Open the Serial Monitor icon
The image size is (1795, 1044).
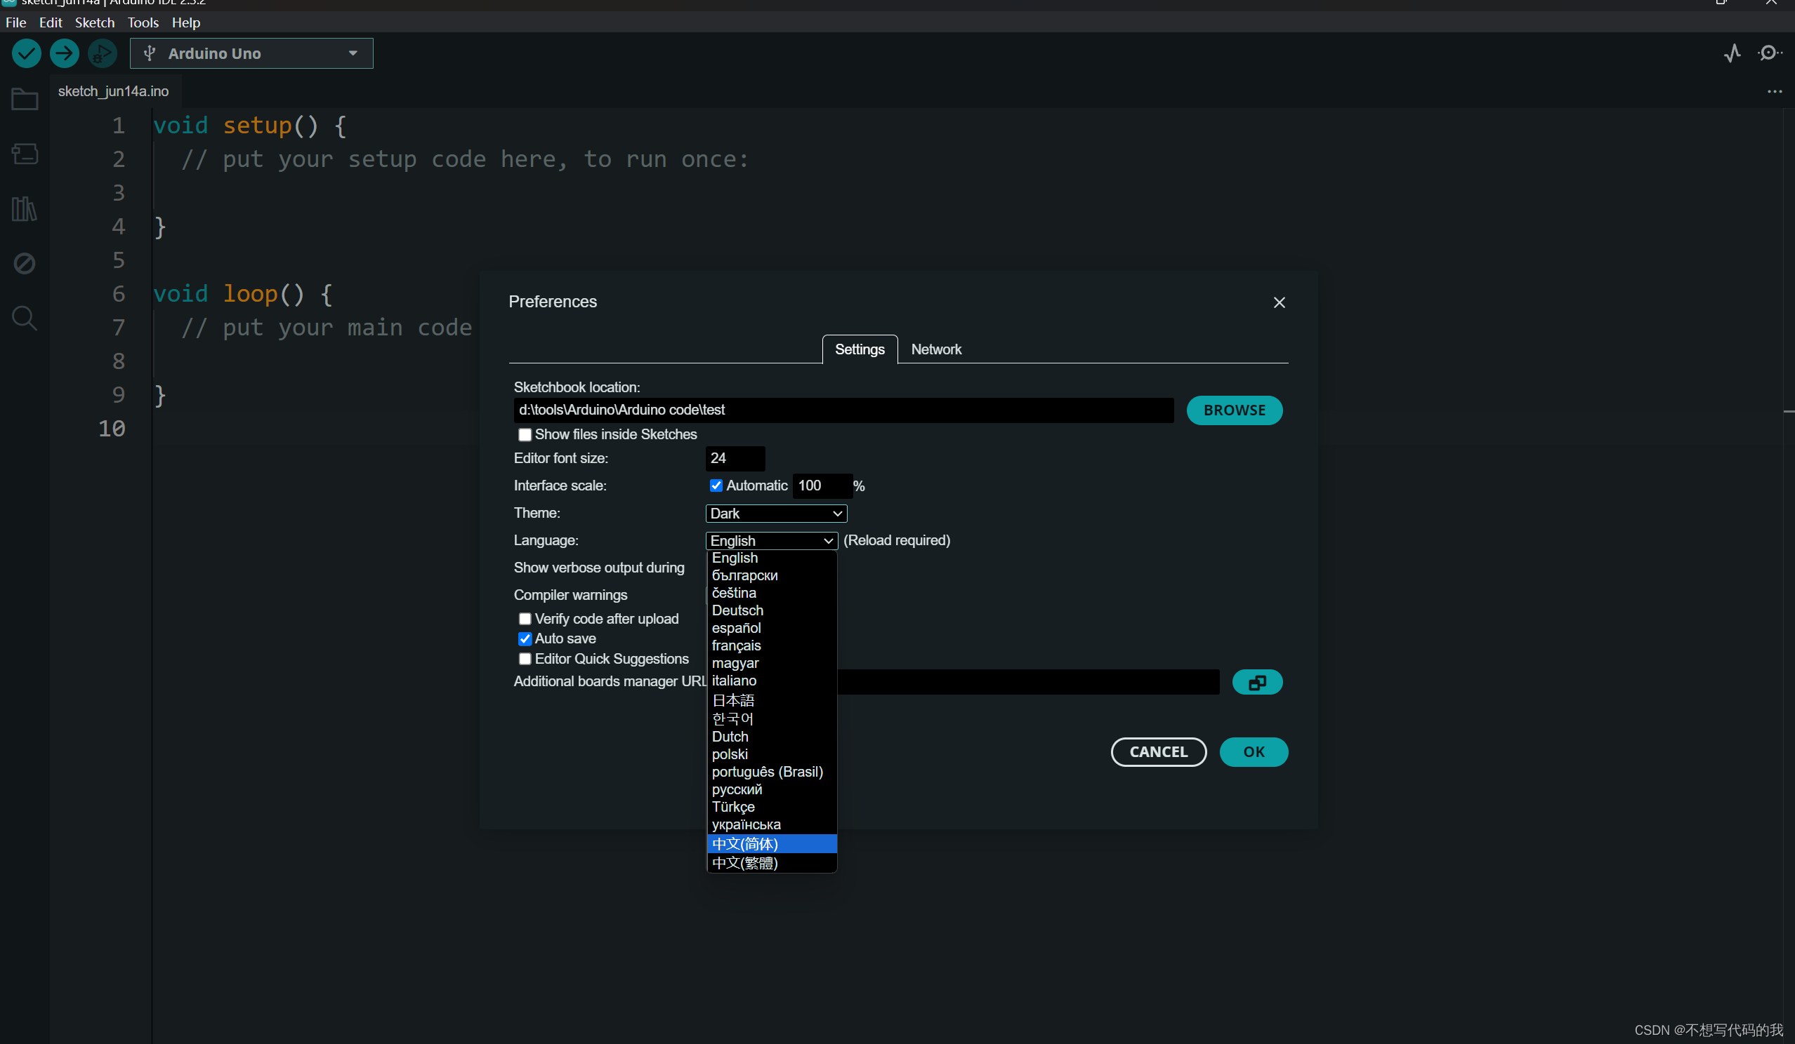[1769, 53]
